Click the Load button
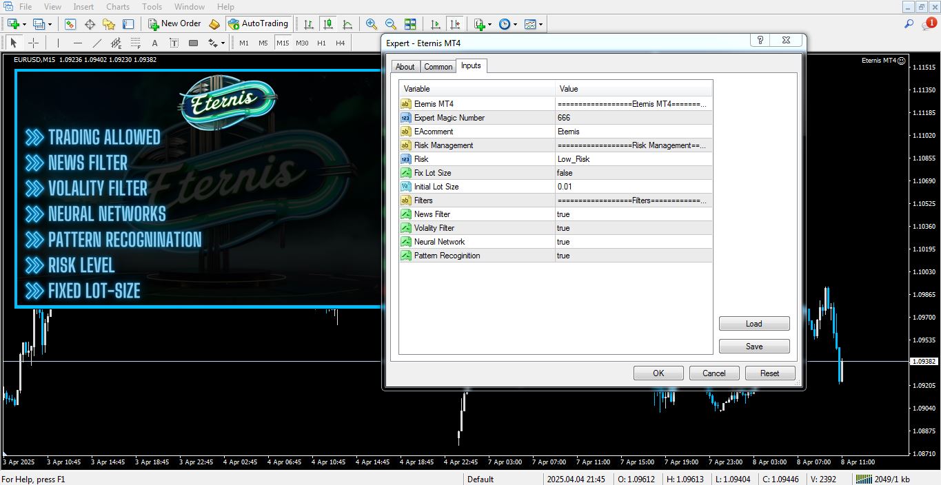This screenshot has width=941, height=485. [x=753, y=324]
